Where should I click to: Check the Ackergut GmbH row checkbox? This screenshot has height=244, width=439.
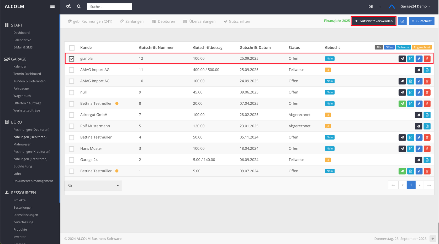72,115
